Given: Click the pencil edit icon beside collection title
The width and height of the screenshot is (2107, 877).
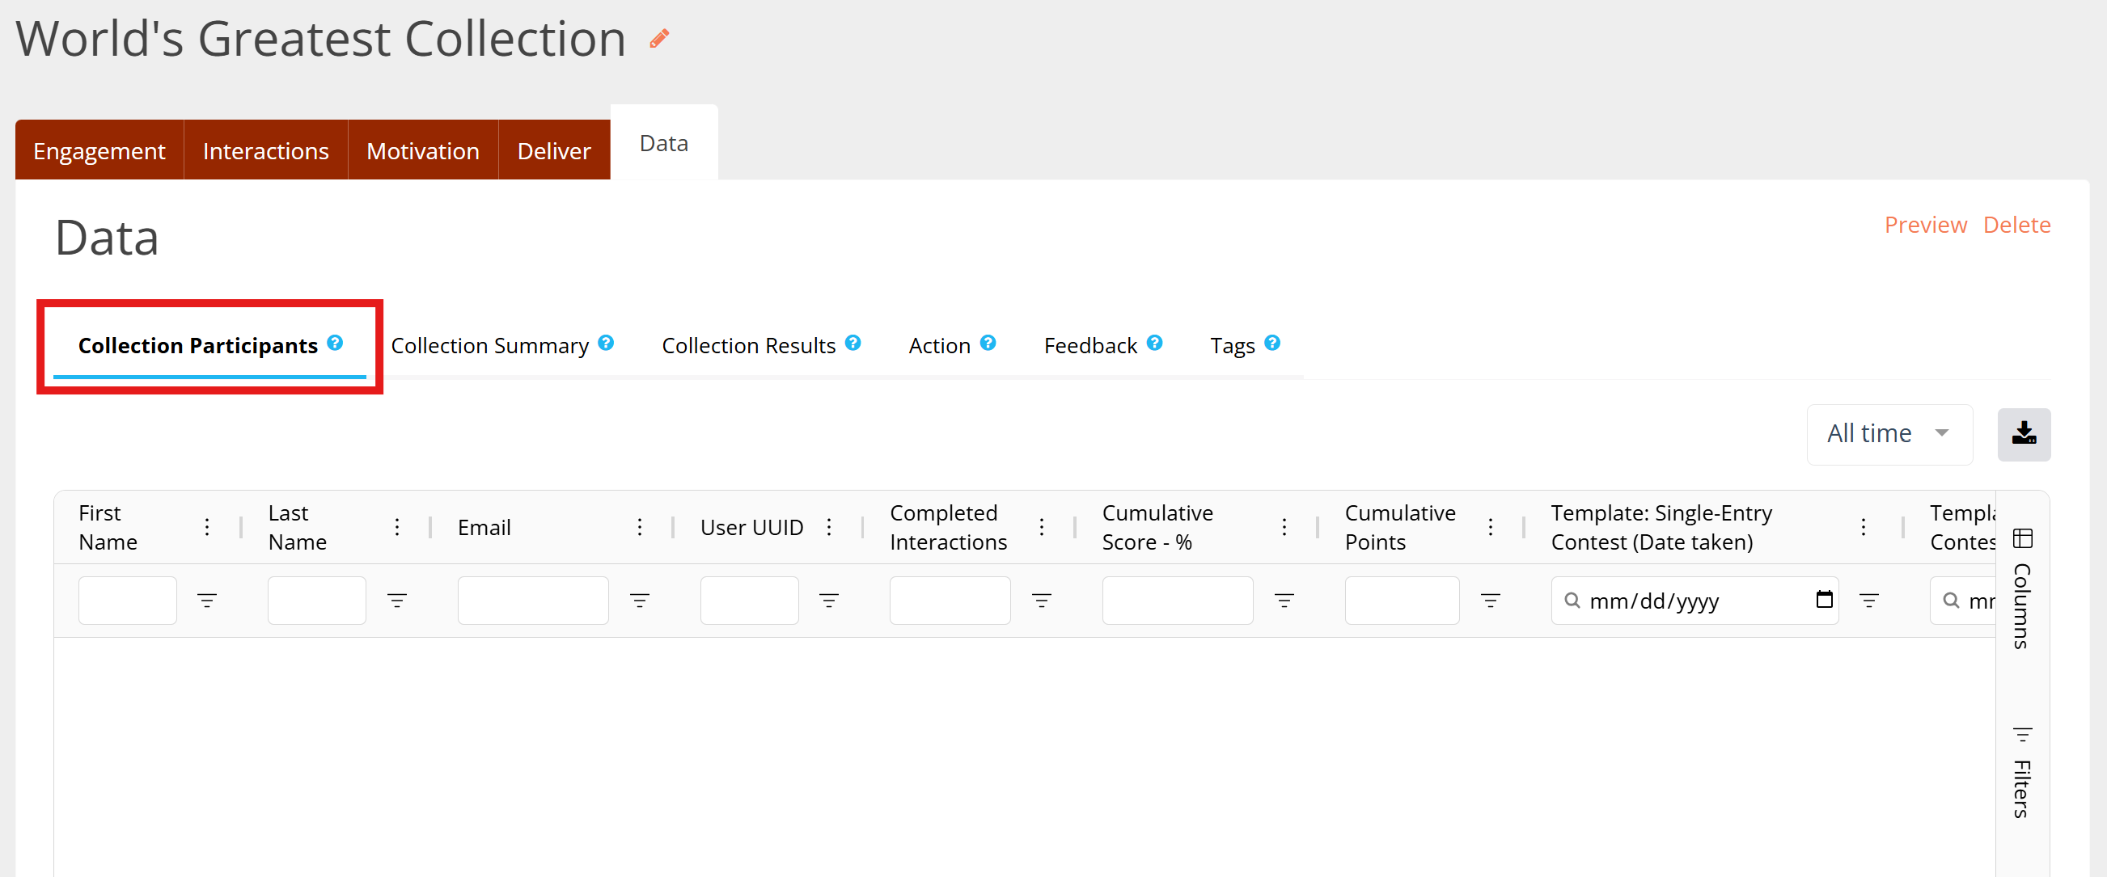Looking at the screenshot, I should click(x=659, y=39).
